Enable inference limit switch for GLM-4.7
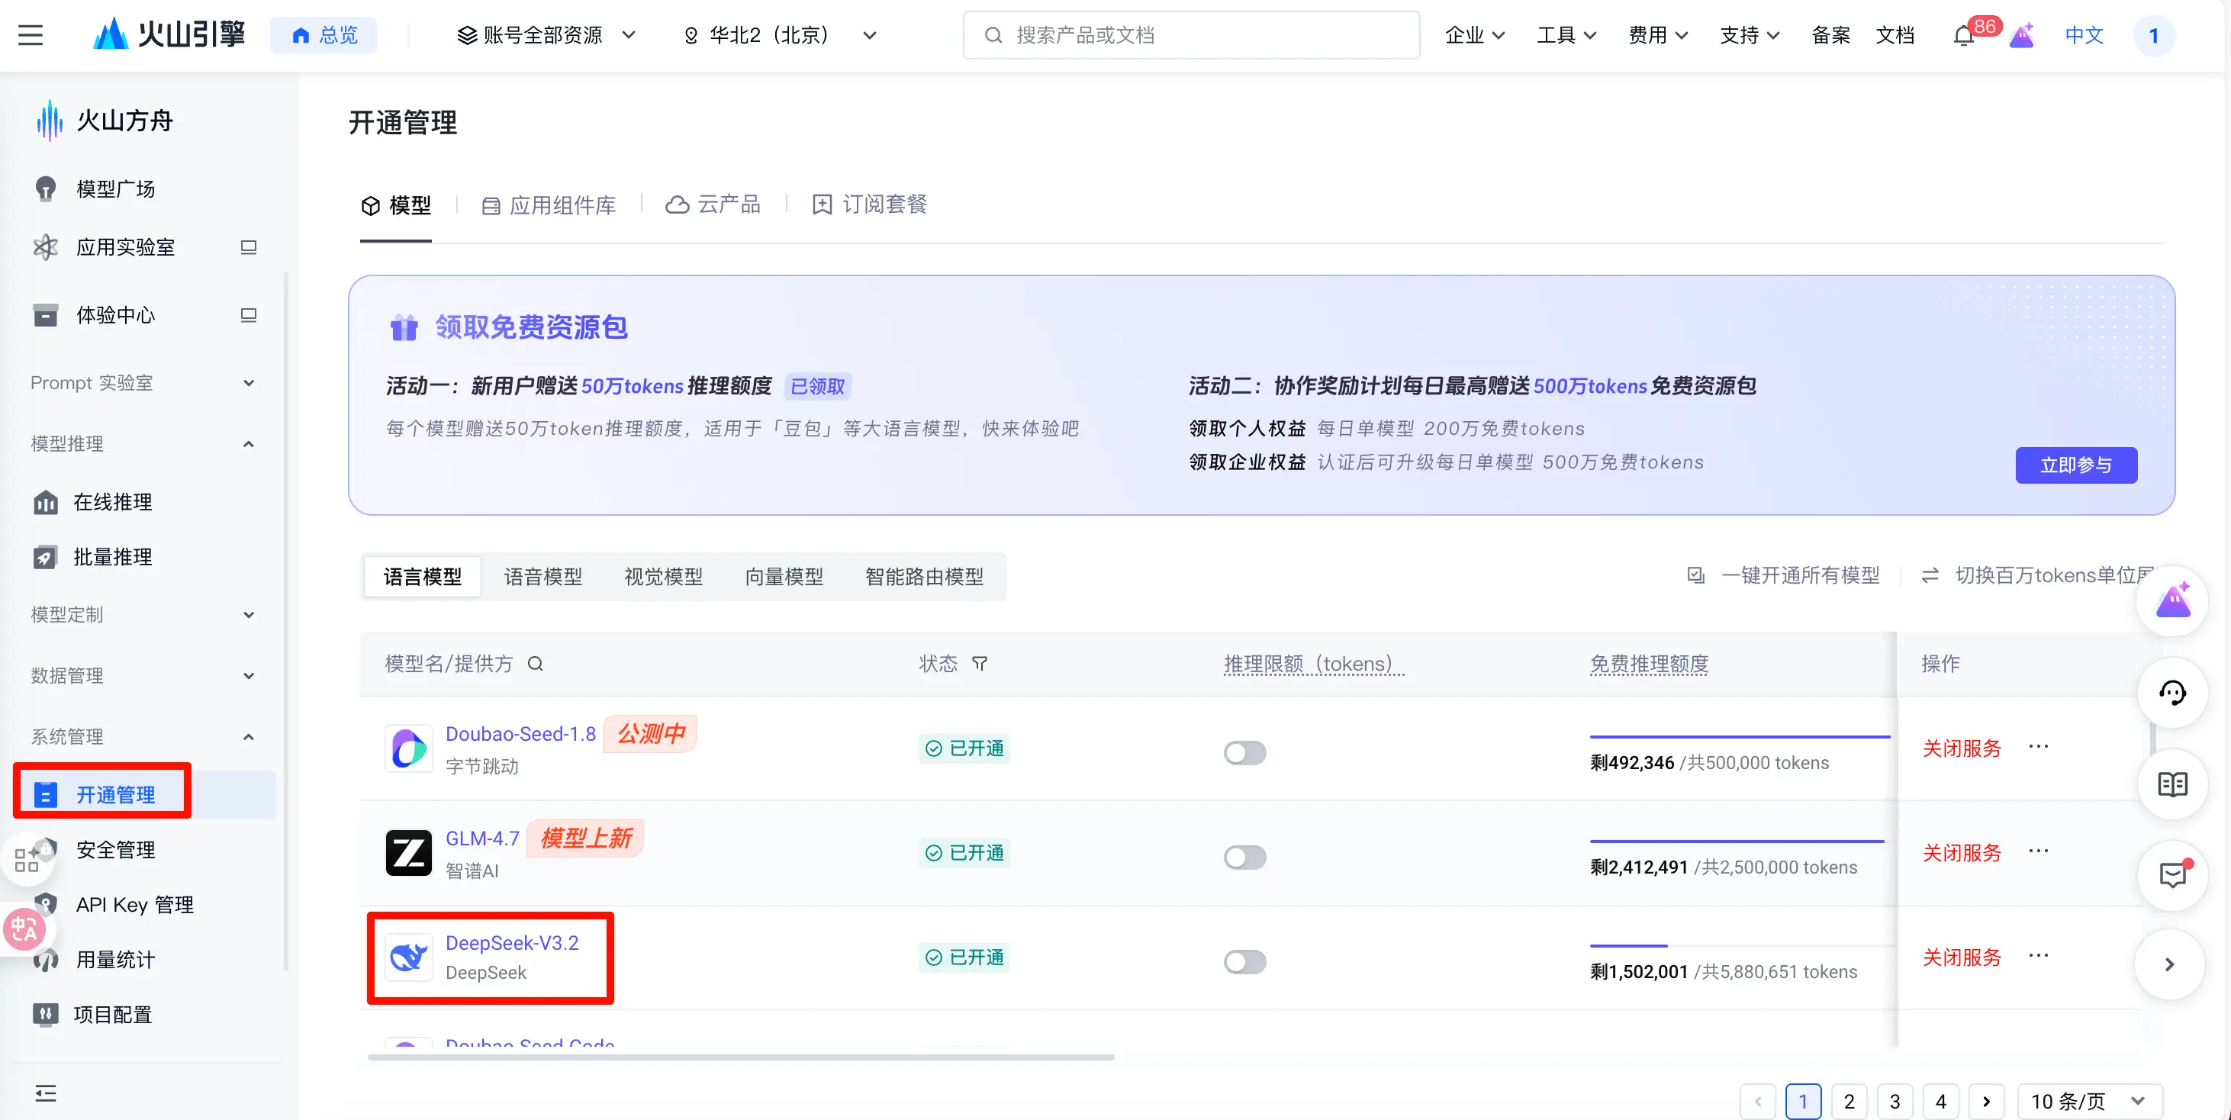This screenshot has height=1120, width=2231. coord(1244,857)
